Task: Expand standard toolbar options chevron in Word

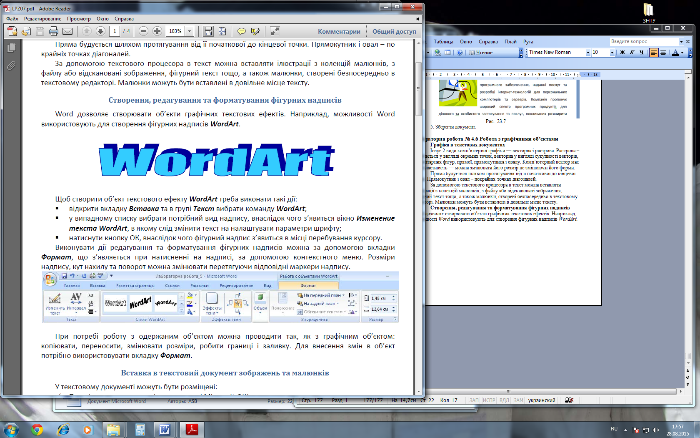Action: click(521, 53)
